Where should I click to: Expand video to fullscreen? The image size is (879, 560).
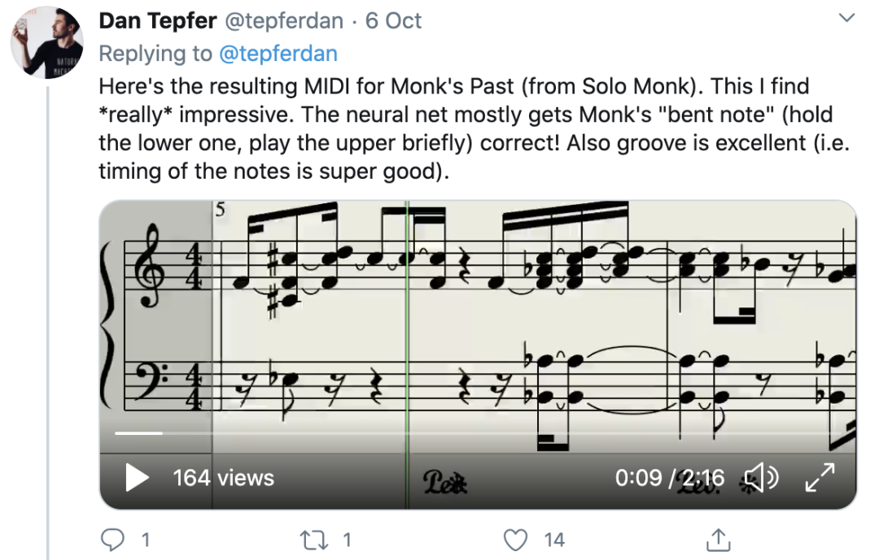(820, 478)
